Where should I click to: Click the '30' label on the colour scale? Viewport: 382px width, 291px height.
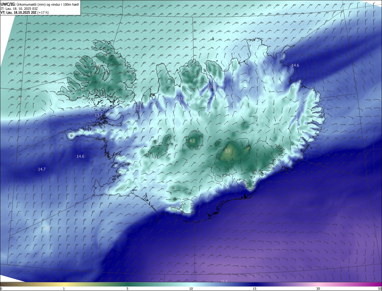[x=318, y=289]
